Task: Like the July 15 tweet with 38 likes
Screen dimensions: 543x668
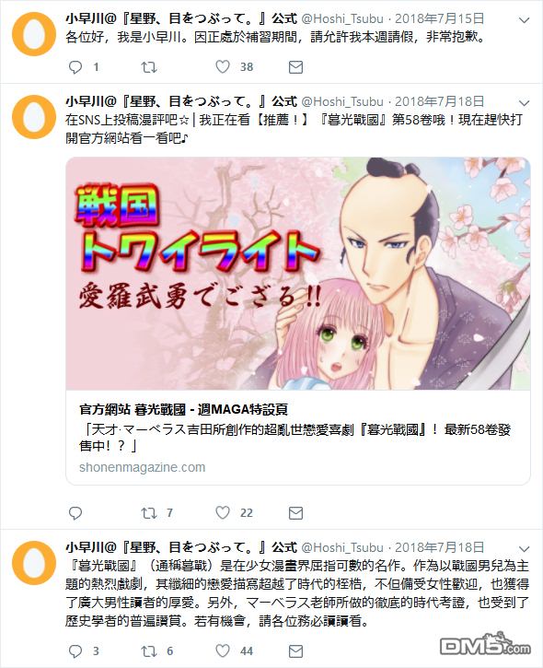Action: [223, 66]
